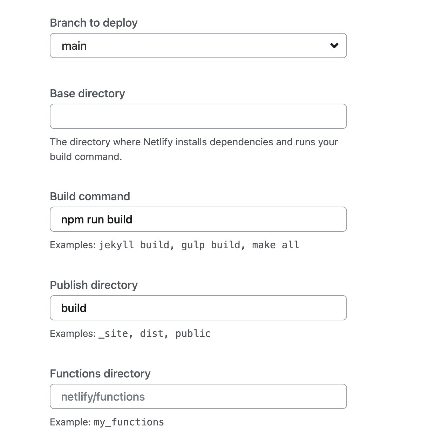Focus the Functions directory input field

point(198,397)
